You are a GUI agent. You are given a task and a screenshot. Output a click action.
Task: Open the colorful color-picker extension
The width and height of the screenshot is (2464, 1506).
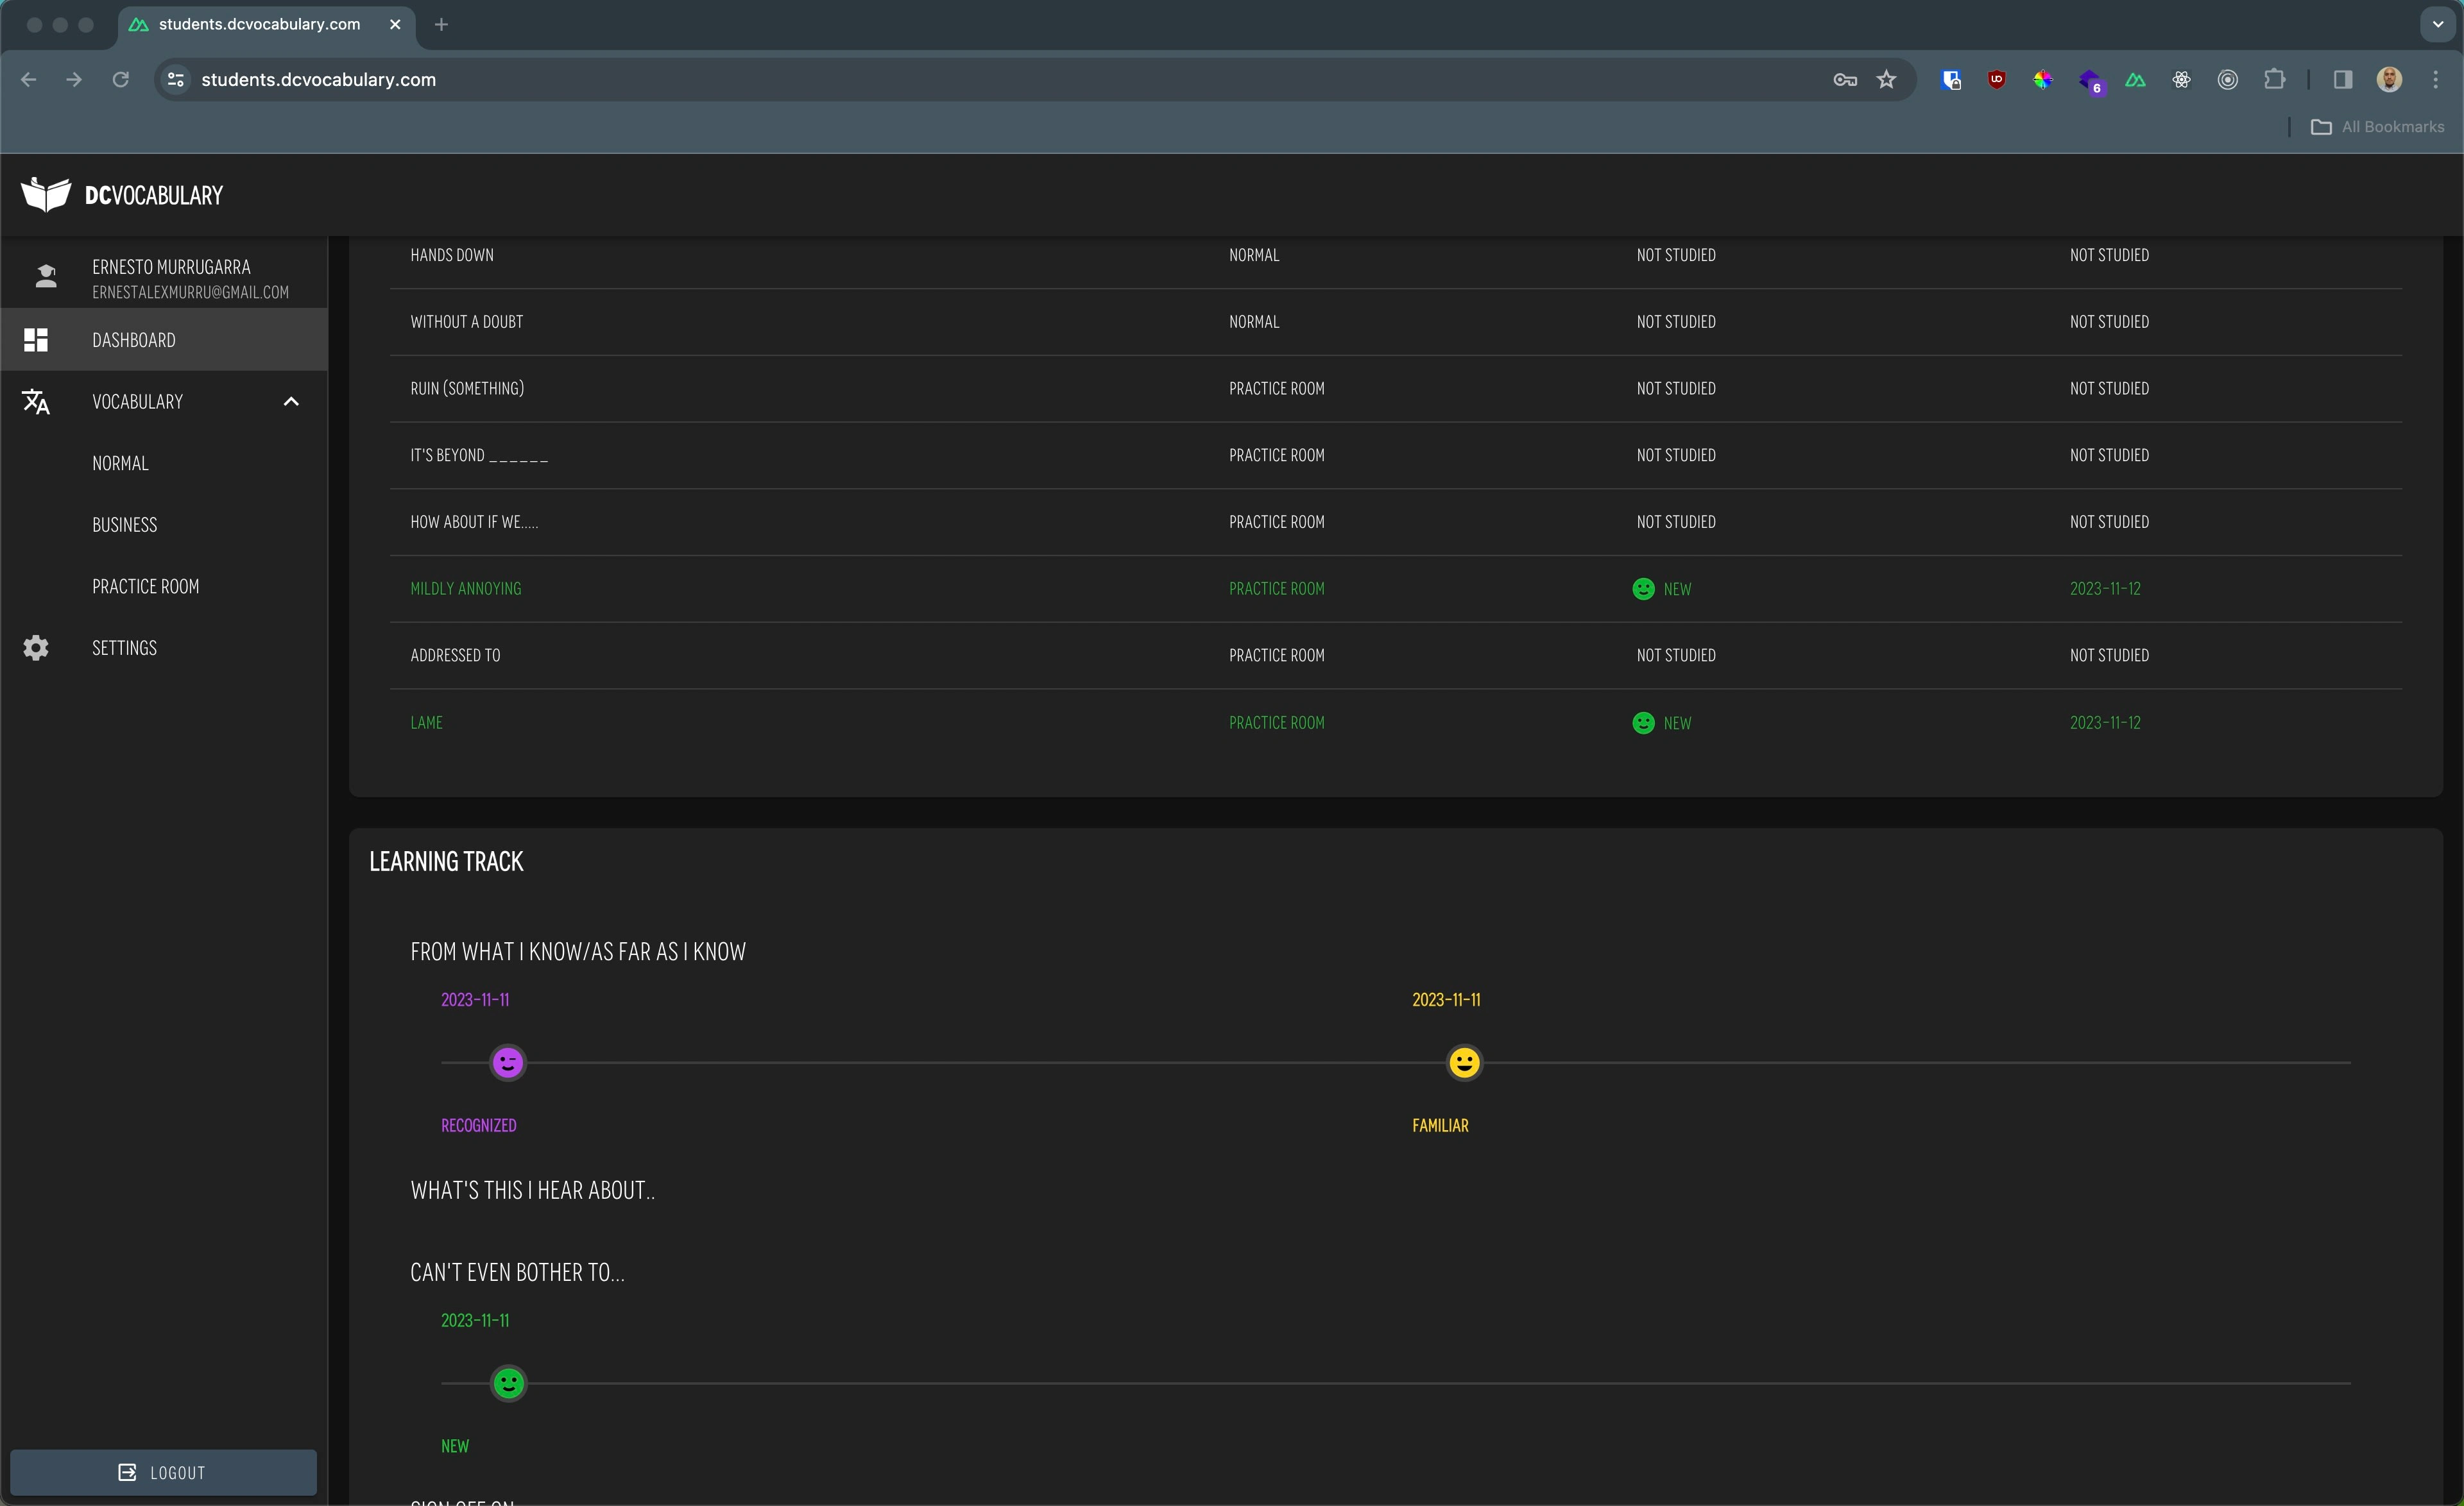pos(2042,80)
